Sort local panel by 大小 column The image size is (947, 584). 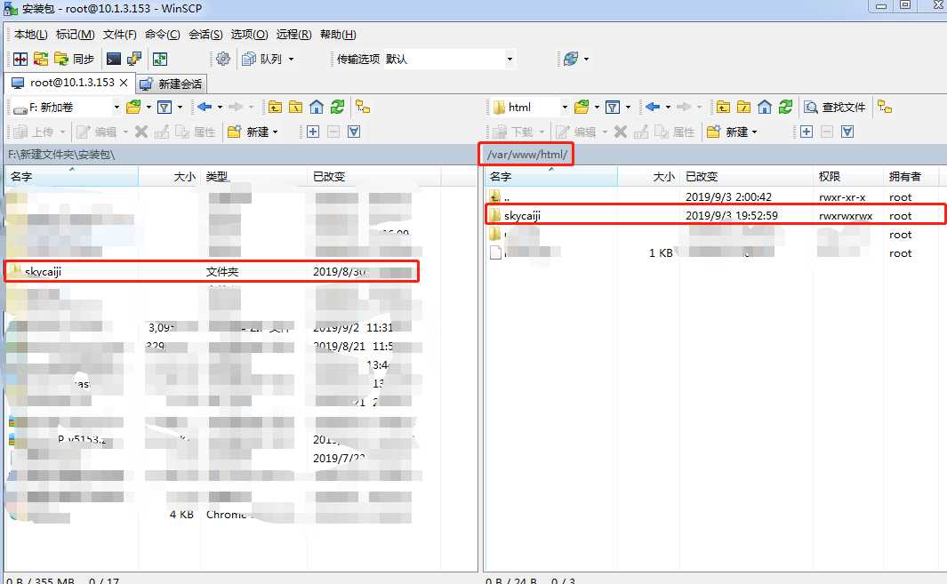coord(169,176)
